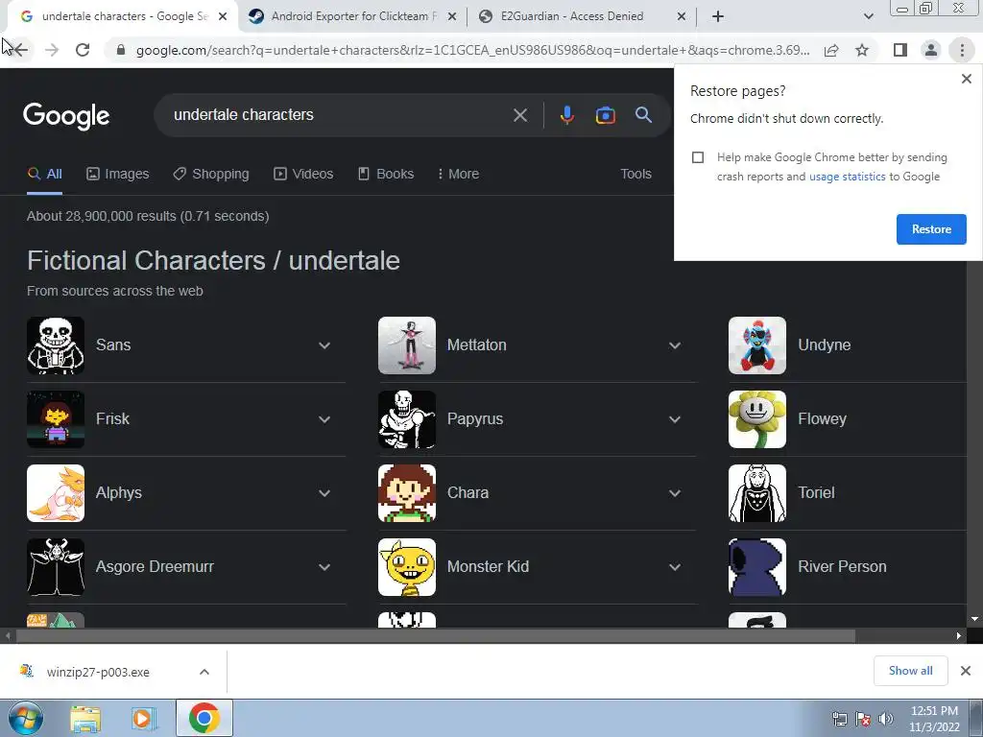Close the undertale characters tab
Image resolution: width=983 pixels, height=737 pixels.
223,16
